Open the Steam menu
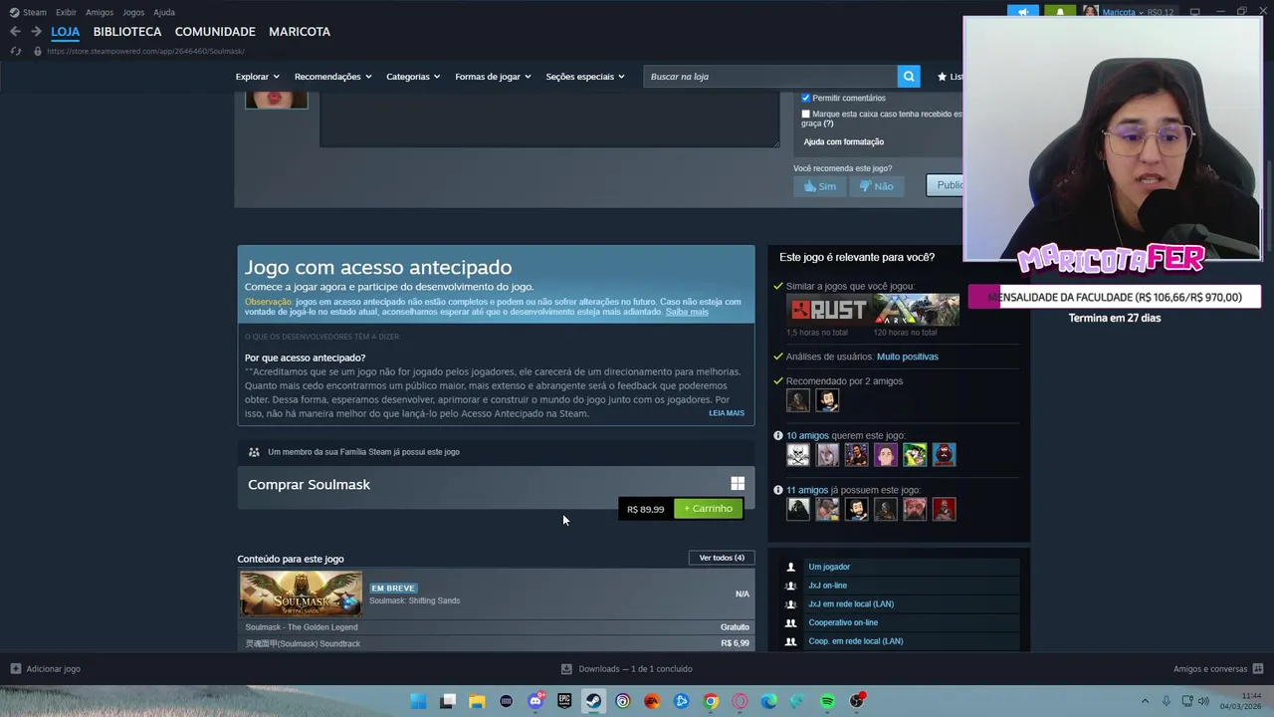Image resolution: width=1274 pixels, height=717 pixels. click(x=28, y=12)
